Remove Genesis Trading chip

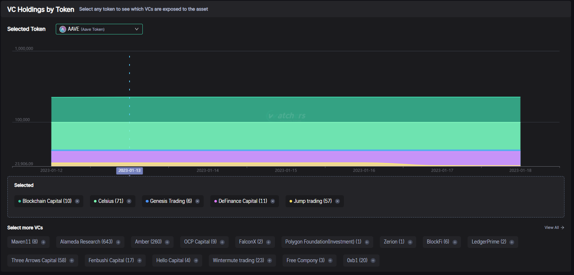[197, 201]
